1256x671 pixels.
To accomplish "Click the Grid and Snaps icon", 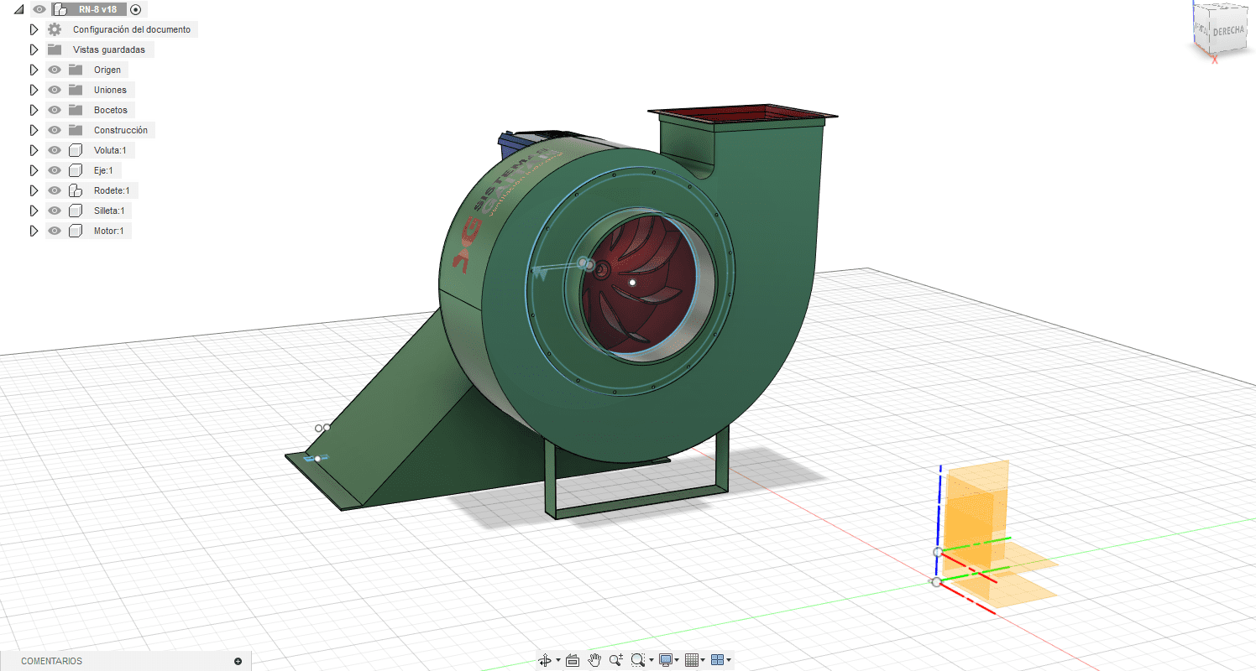I will tap(692, 660).
